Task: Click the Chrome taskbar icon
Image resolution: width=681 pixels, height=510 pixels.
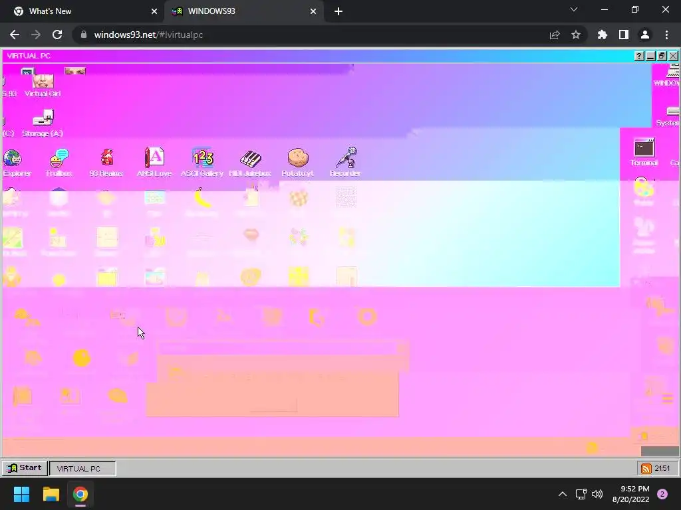Action: pyautogui.click(x=80, y=494)
